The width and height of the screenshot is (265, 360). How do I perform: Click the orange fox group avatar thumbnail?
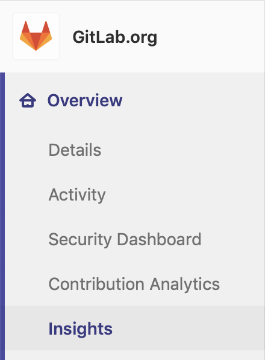point(36,36)
